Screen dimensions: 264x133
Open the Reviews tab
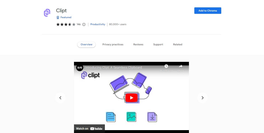point(138,45)
